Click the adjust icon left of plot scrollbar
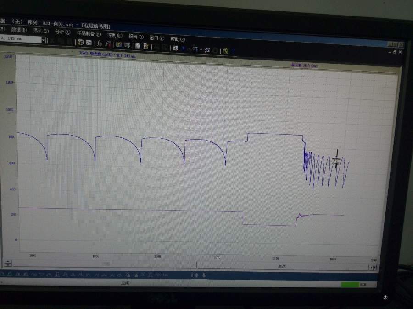413x309 pixels. [8, 263]
